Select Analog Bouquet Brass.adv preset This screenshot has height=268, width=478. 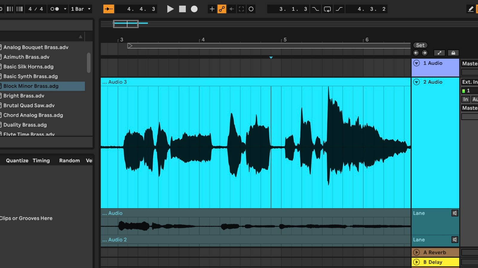click(36, 47)
